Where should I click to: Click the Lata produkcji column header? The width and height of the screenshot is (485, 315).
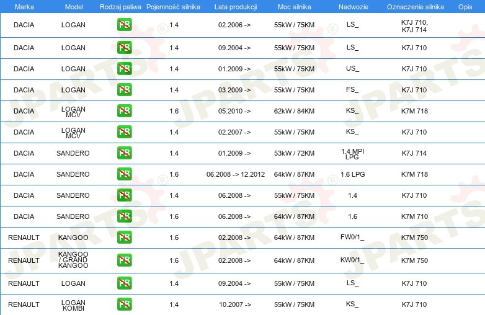pyautogui.click(x=235, y=6)
